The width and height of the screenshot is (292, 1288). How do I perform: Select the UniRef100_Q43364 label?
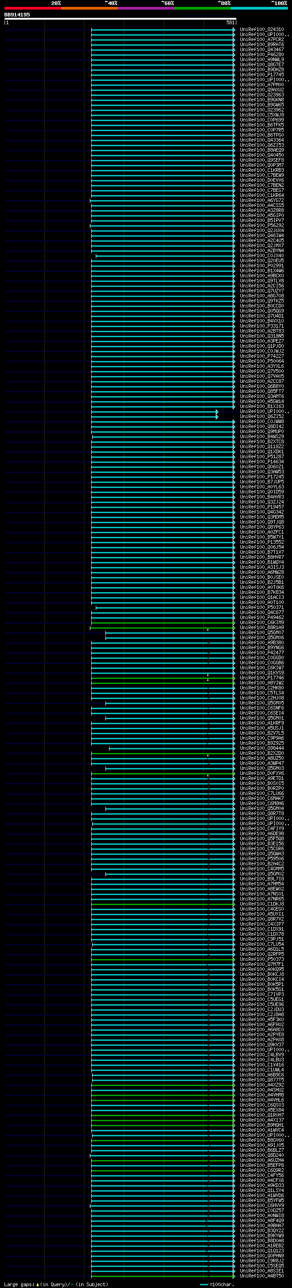pos(262,140)
